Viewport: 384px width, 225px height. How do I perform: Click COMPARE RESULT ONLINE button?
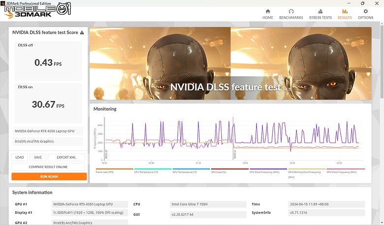tap(48, 167)
